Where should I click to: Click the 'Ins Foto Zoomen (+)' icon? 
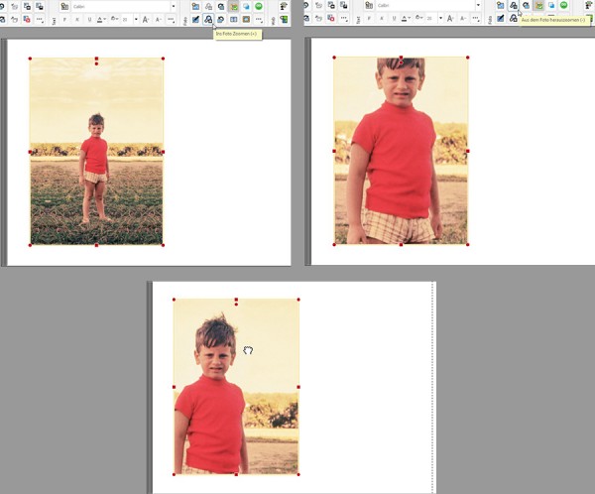point(208,19)
